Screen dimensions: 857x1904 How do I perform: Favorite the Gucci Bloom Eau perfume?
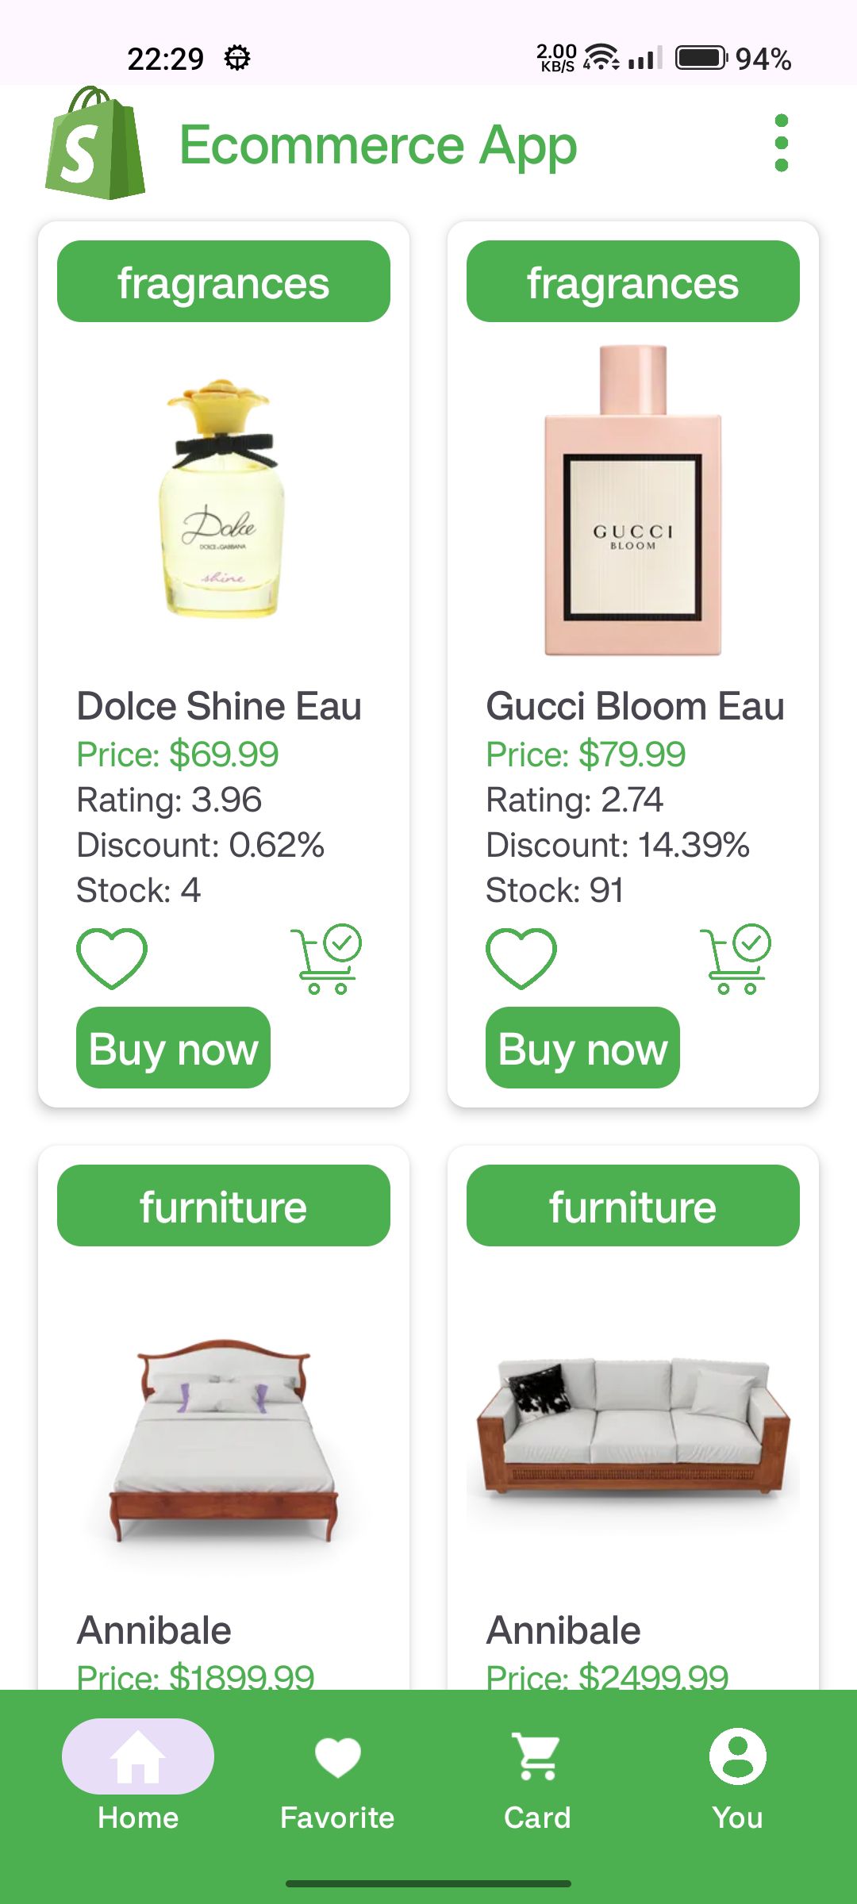pos(521,958)
